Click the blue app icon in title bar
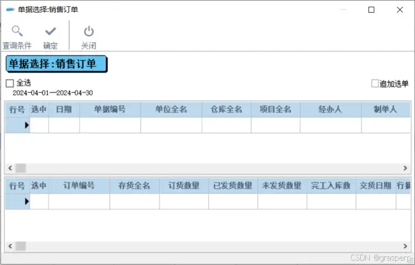Viewport: 415px width, 265px height. pyautogui.click(x=11, y=9)
